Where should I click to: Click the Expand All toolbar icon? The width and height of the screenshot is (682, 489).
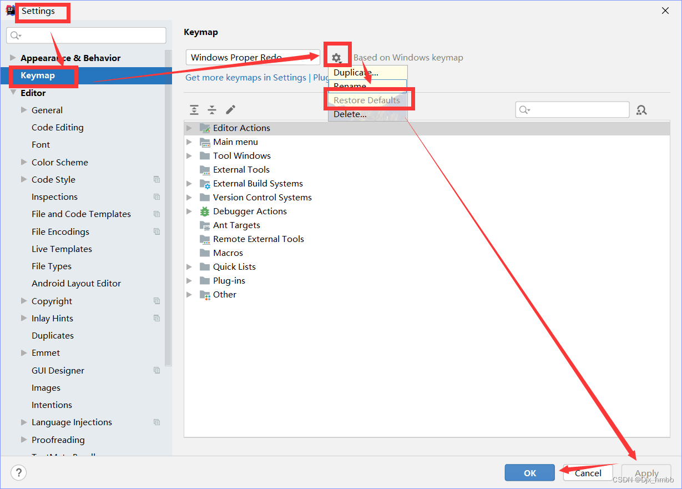coord(194,110)
